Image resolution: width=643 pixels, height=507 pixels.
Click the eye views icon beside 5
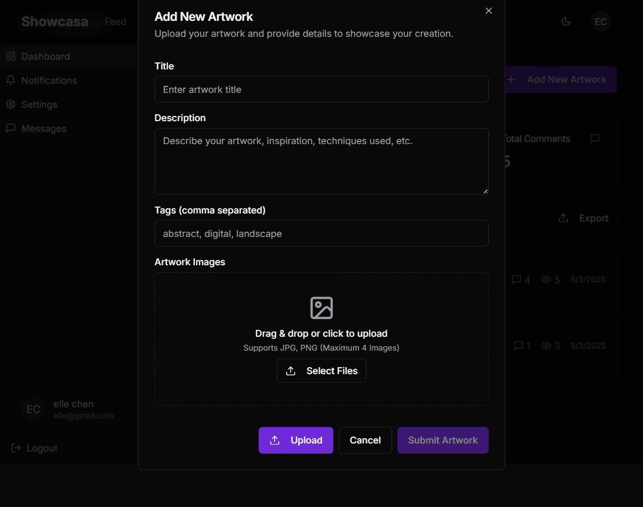coord(546,280)
